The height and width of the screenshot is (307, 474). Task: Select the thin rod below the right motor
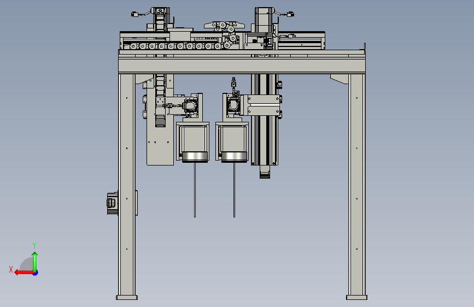pos(235,190)
